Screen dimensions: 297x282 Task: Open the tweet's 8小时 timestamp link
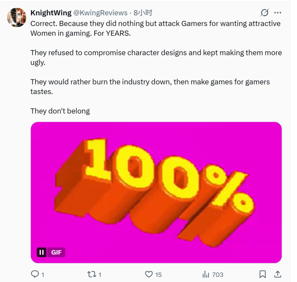143,13
